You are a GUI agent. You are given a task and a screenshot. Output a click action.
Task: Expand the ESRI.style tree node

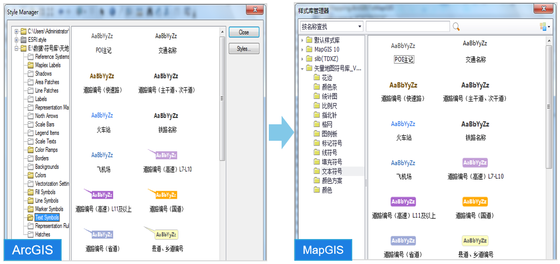tap(16, 40)
